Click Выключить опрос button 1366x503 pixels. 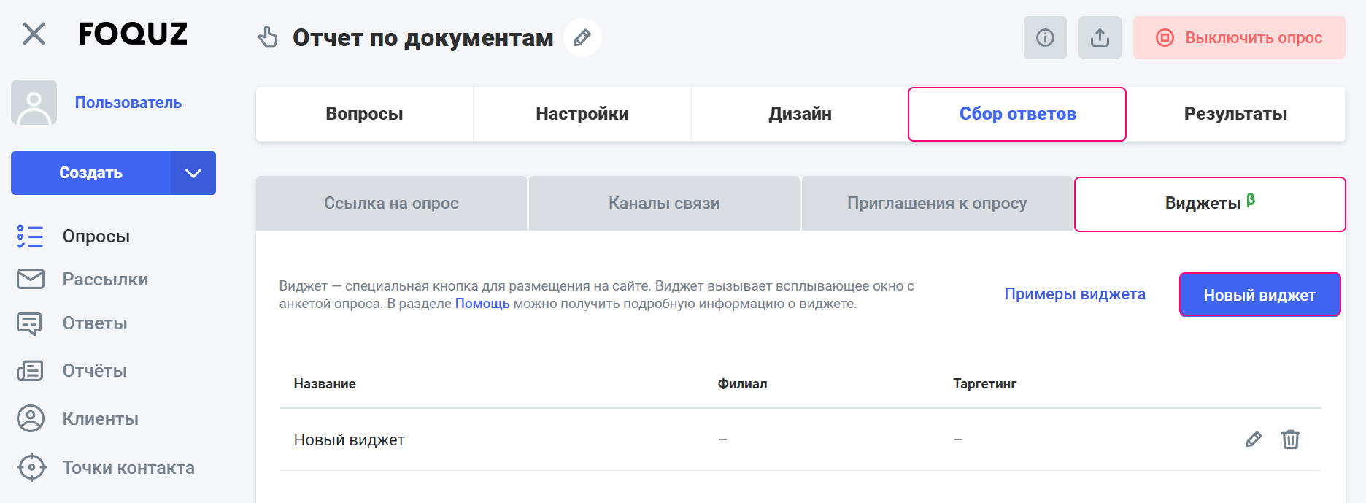(1238, 38)
